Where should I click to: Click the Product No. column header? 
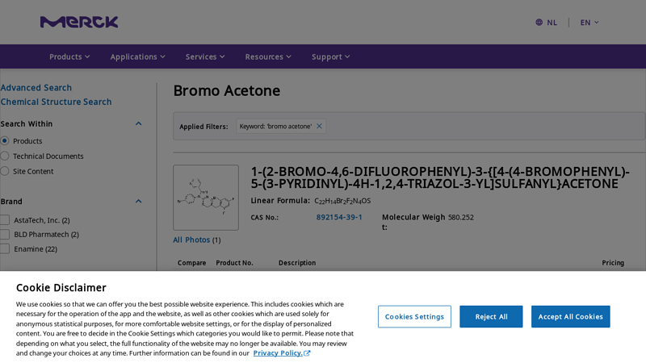(x=234, y=263)
